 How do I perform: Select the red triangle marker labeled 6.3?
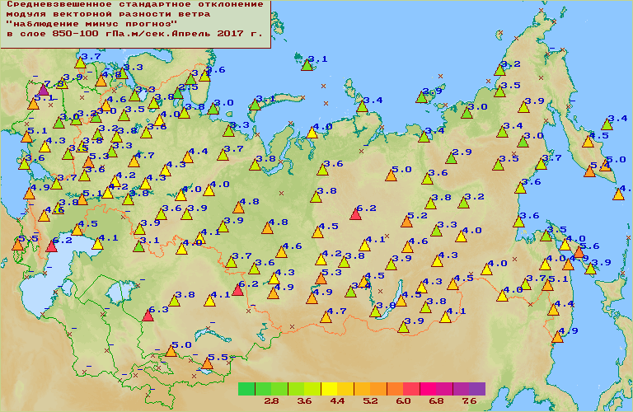[148, 315]
